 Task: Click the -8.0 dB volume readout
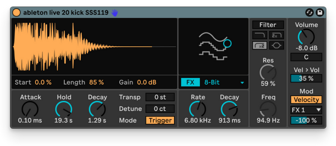(307, 48)
